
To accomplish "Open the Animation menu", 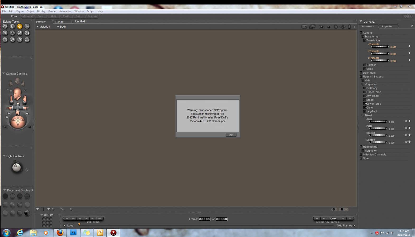I will click(x=65, y=11).
